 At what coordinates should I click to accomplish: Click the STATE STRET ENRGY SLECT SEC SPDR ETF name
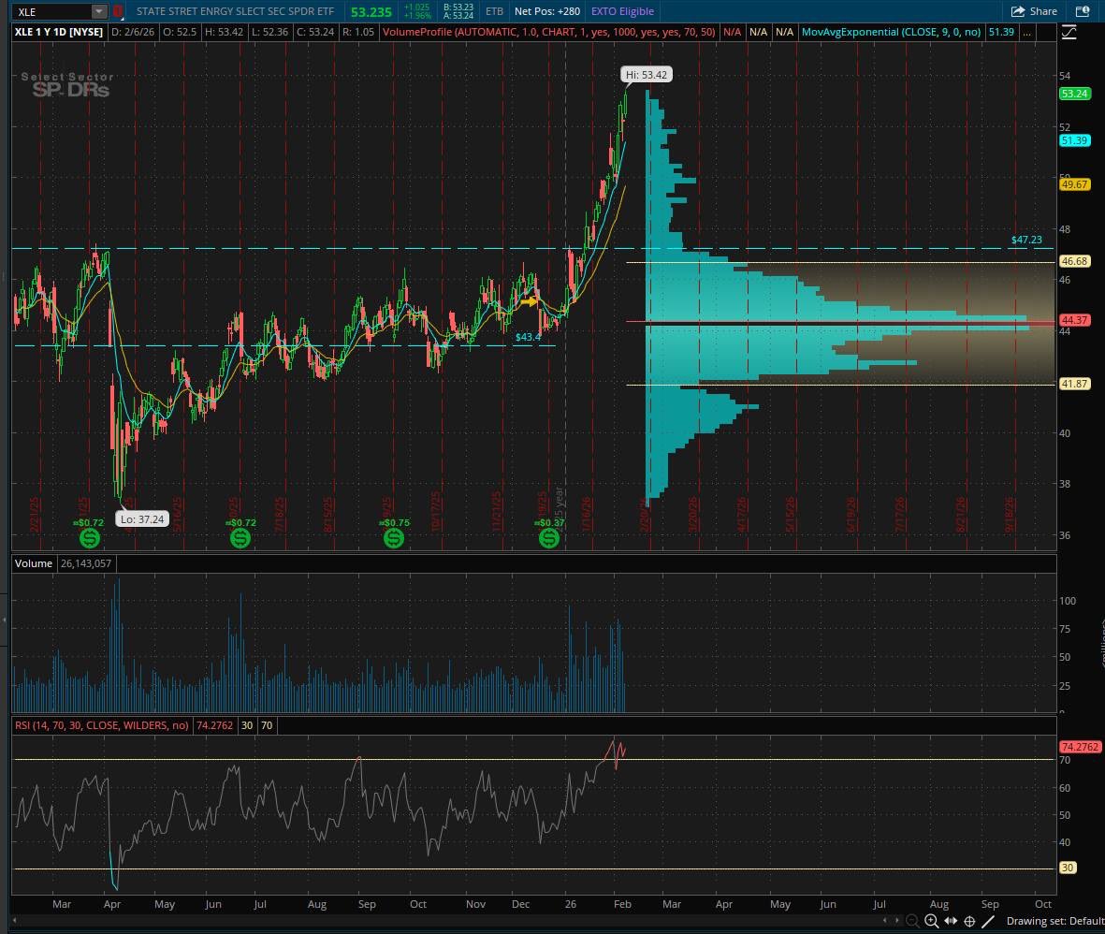[236, 11]
